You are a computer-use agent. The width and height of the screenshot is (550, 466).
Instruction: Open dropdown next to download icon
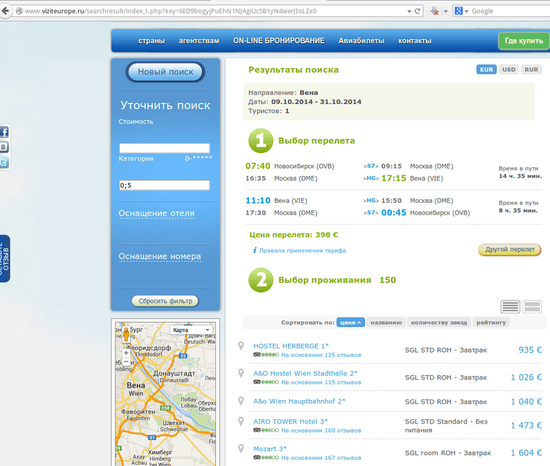445,11
